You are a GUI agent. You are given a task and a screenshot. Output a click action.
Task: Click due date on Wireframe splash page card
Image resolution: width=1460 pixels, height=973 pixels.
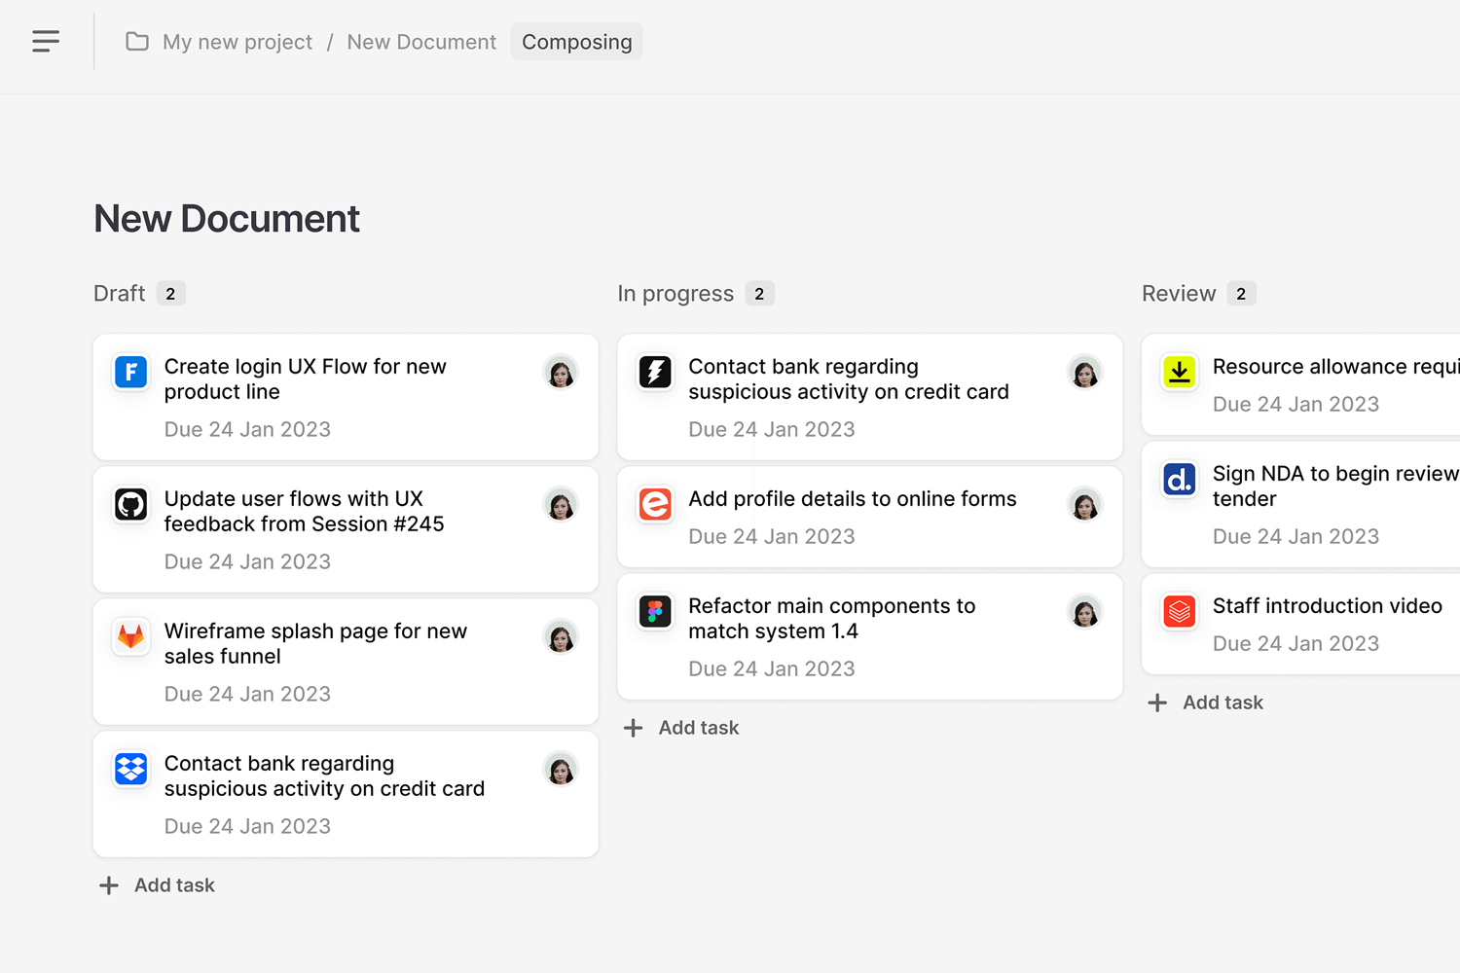[247, 694]
